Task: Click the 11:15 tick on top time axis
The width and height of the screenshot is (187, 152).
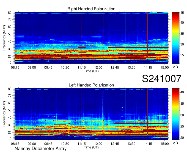Action: [82, 67]
